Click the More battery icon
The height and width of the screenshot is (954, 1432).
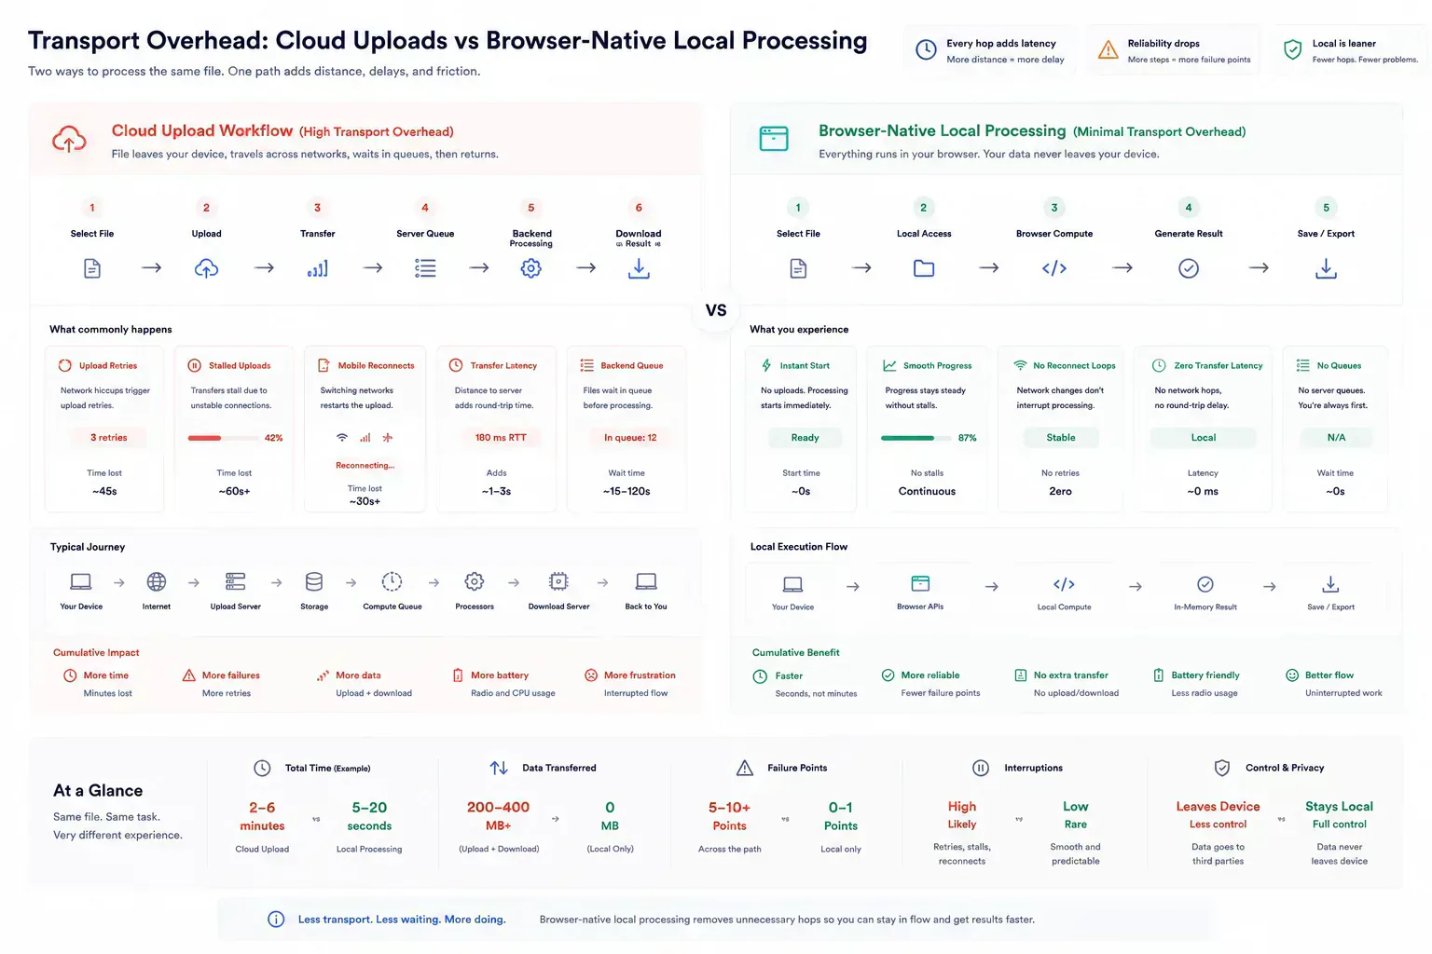point(458,675)
